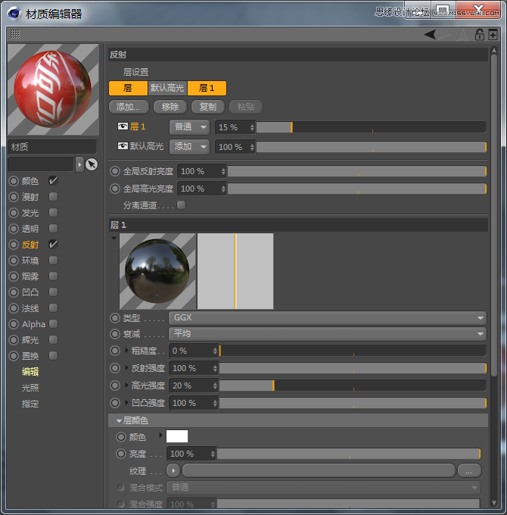
Task: Click the 移除 button
Action: pyautogui.click(x=170, y=107)
